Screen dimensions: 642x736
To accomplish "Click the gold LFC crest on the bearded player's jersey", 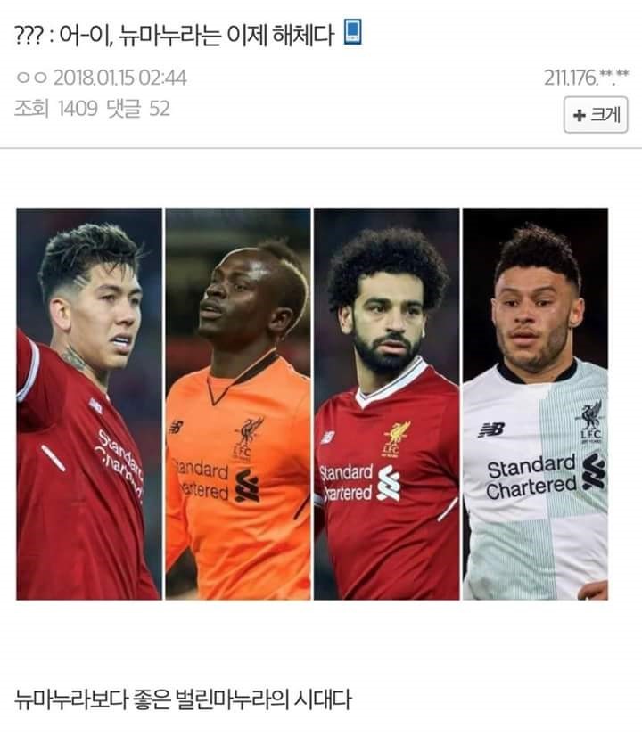I will (396, 438).
